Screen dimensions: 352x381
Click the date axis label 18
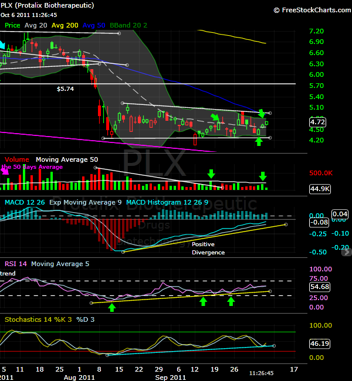(40, 370)
